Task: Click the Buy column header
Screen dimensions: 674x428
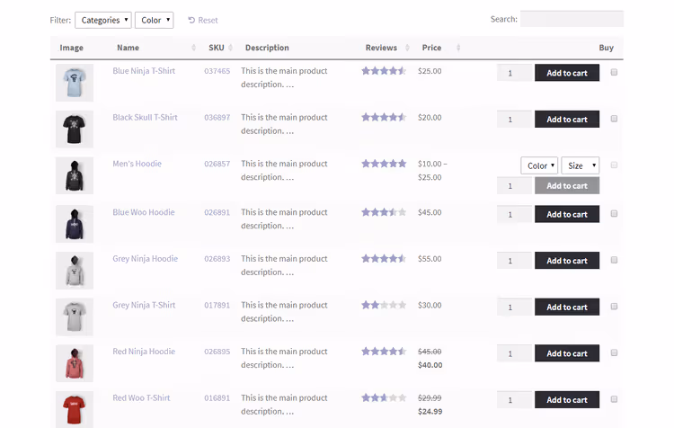Action: 606,48
